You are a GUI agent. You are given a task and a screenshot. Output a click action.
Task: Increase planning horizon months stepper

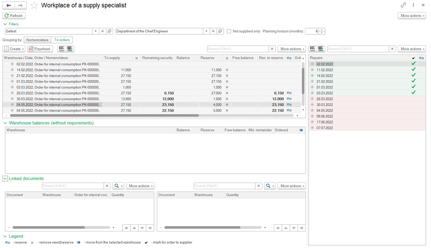pos(322,30)
